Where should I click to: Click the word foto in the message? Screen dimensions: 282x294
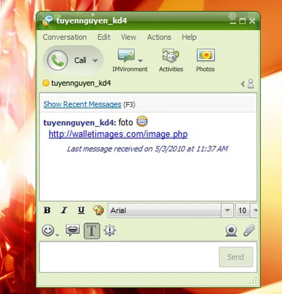126,123
